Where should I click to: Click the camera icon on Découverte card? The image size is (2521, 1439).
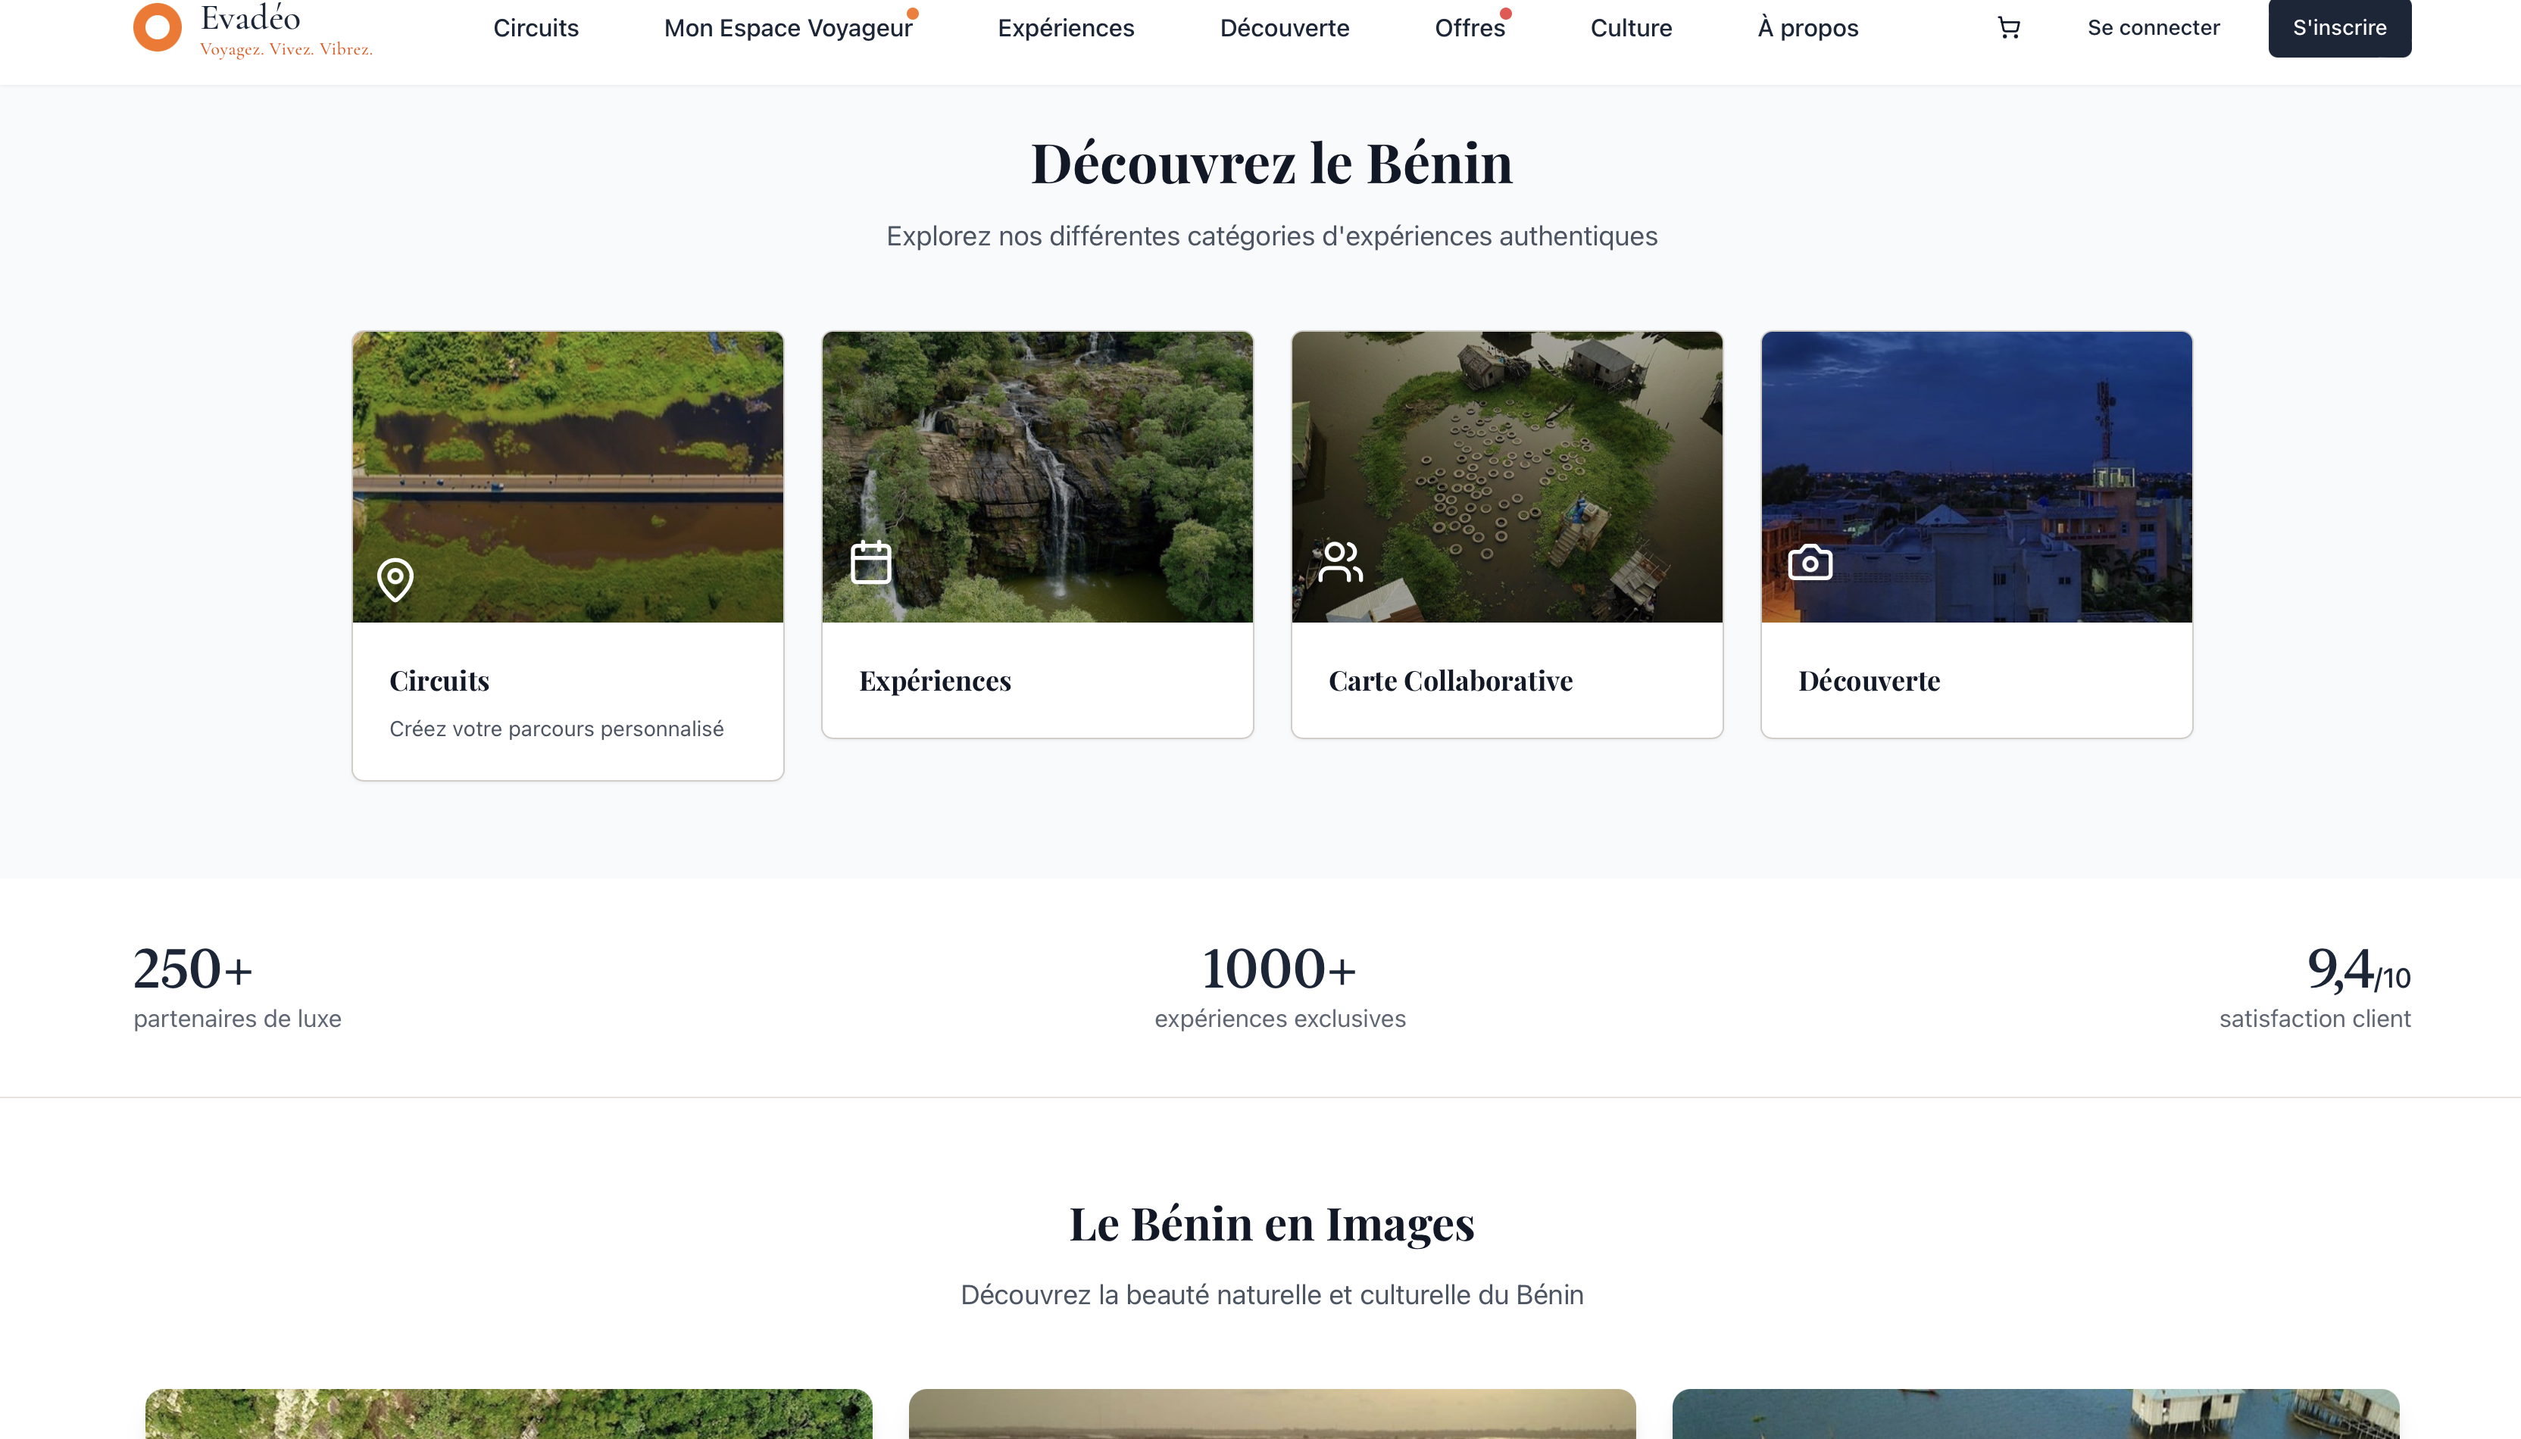click(x=1810, y=563)
